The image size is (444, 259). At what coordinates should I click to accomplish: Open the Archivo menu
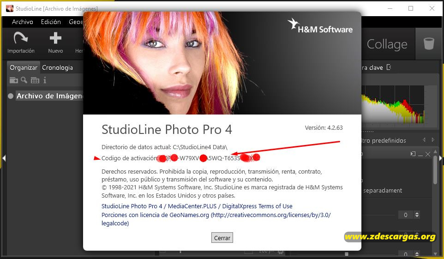point(22,22)
